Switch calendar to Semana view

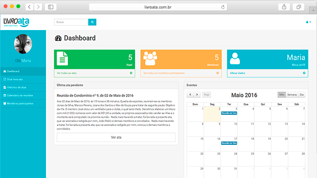(292, 95)
